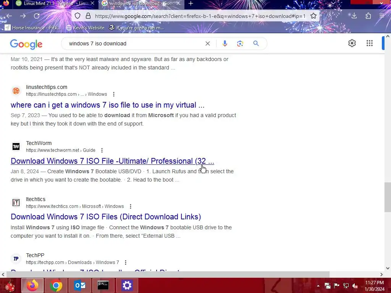Launch Chrome from the taskbar
This screenshot has height=293, width=391.
coord(56,285)
